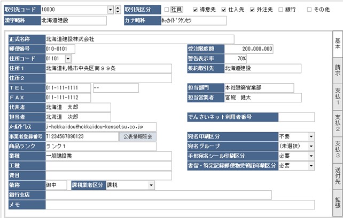This screenshot has height=218, width=343.
Task: Expand the 宛名印刷区分 dropdown
Action: pyautogui.click(x=311, y=136)
